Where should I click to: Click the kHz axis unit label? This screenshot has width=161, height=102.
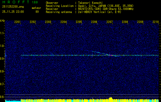(x=2, y=21)
